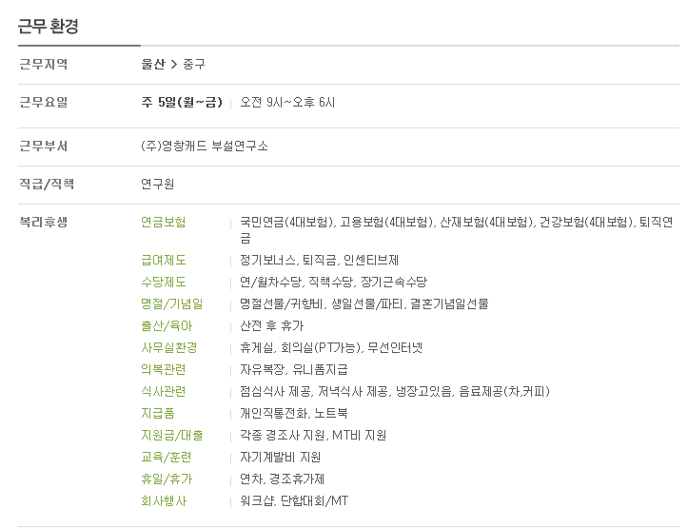Screen dimensions: 688x528
Task: Click the 오전 9시~오후 6시 working hours
Action: click(x=287, y=103)
